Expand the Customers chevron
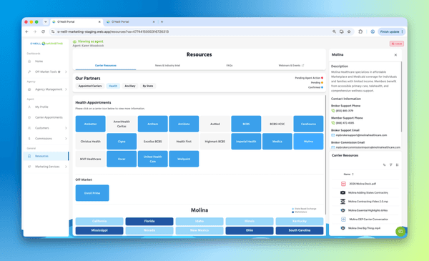 click(66, 128)
